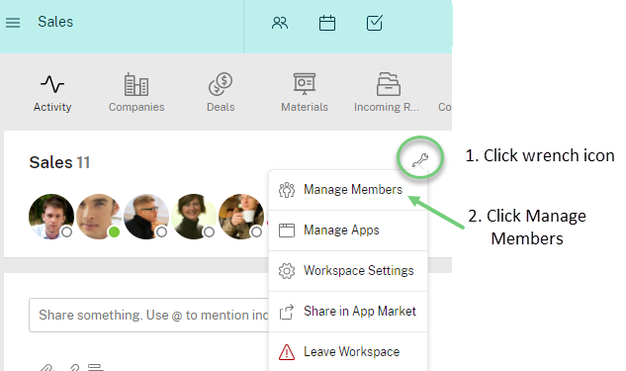
Task: Click the link icon below the share box
Action: [x=74, y=368]
